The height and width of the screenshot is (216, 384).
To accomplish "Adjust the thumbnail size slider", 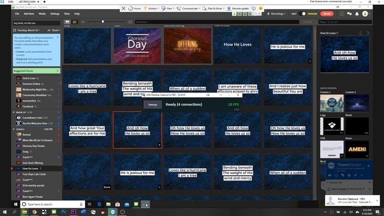I will coord(103,22).
